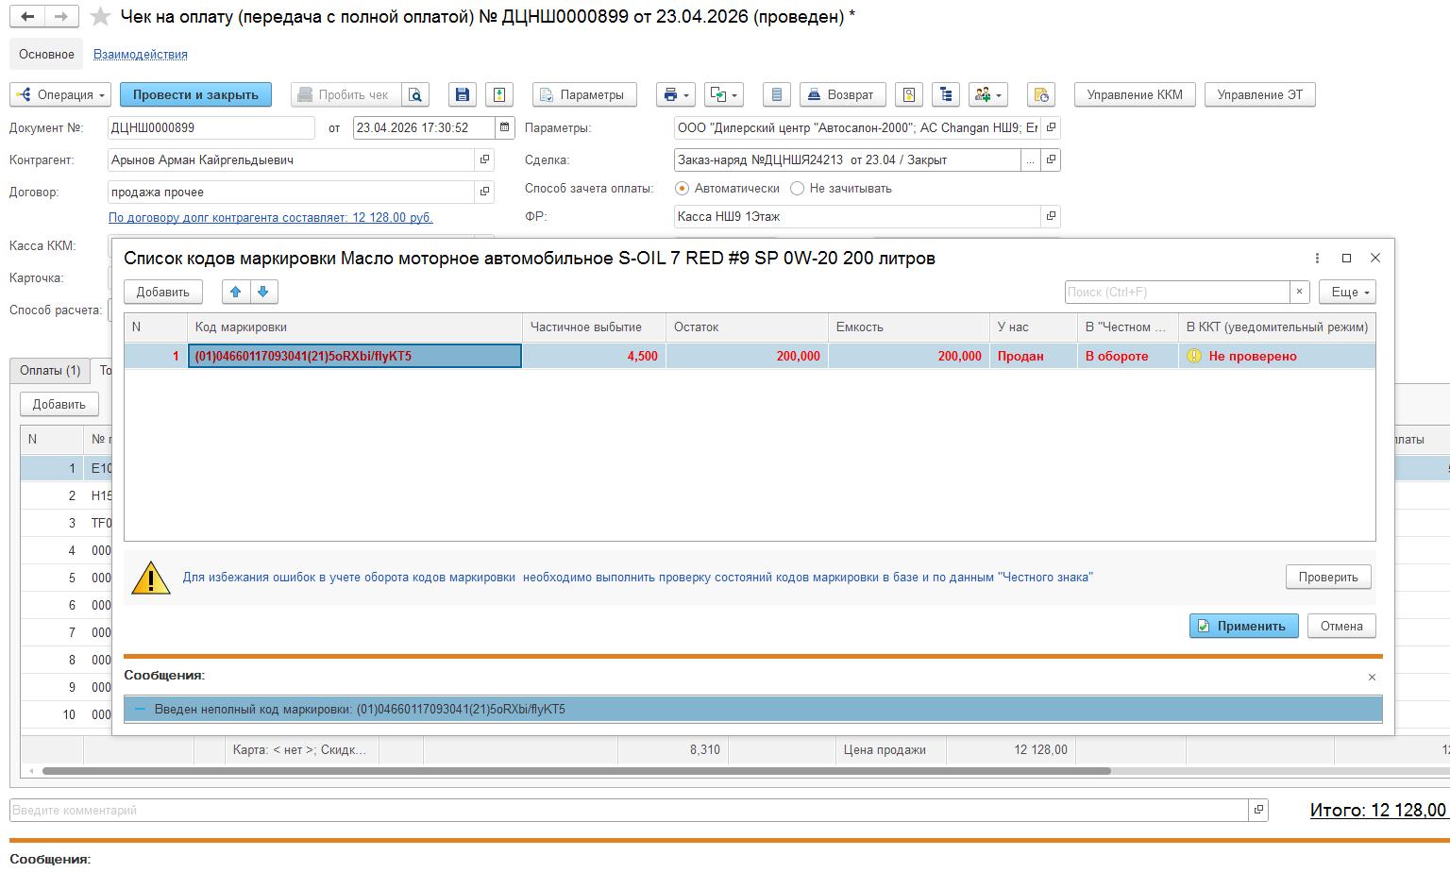Open the Еще dropdown in marking list
This screenshot has height=872, width=1450.
point(1346,292)
